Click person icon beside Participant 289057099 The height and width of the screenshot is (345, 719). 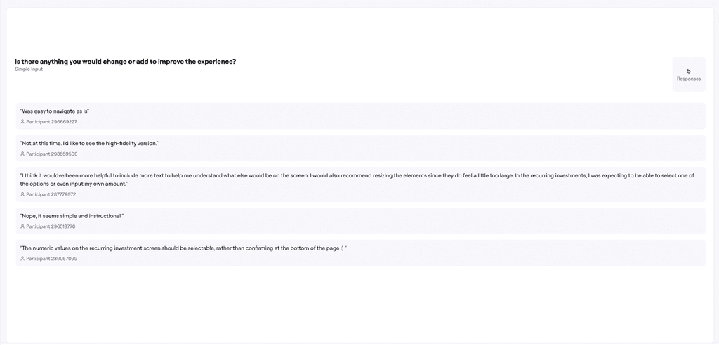(22, 259)
